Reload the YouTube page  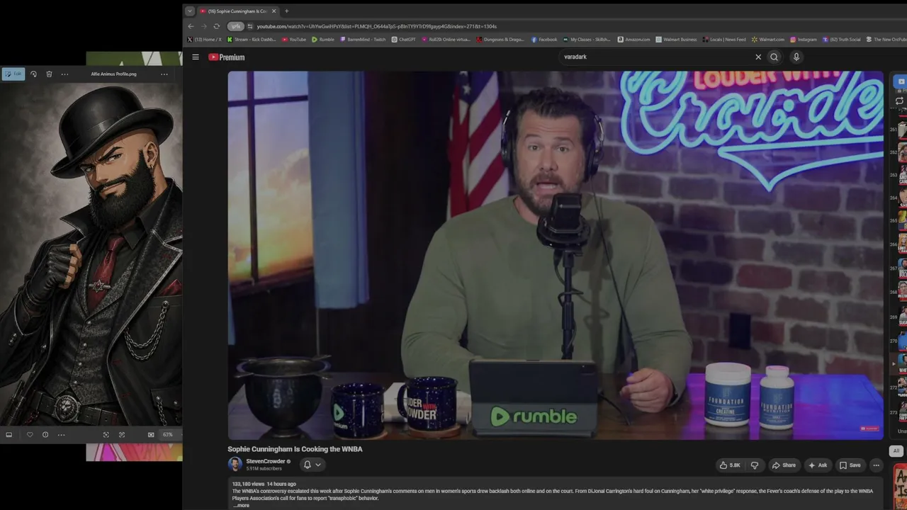[217, 26]
